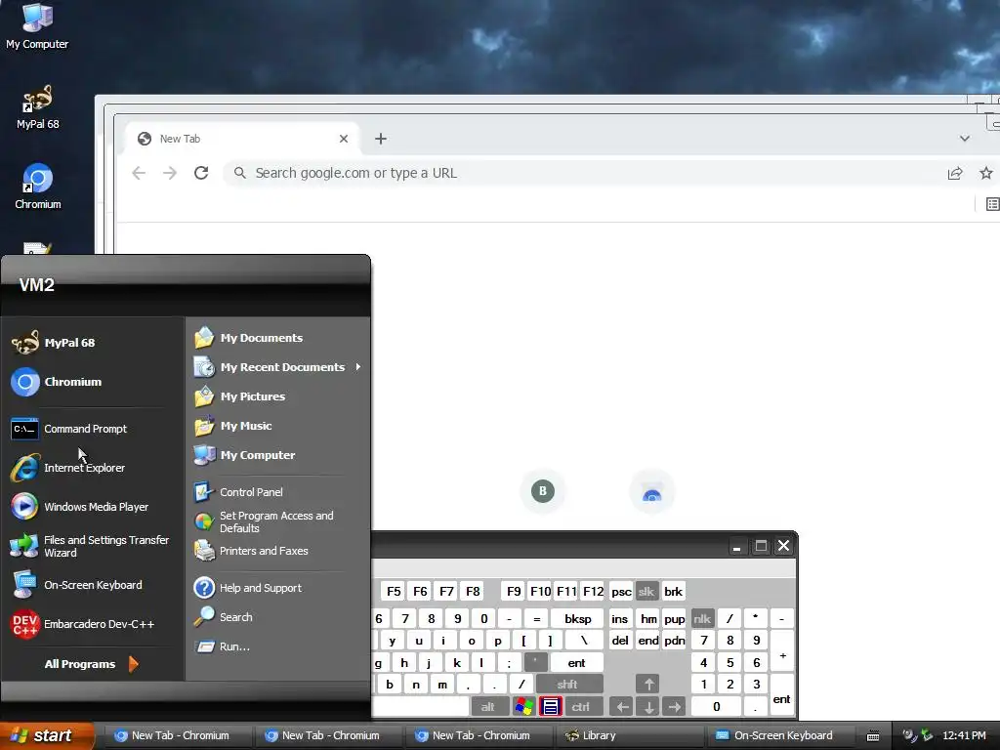
Task: Open My Documents folder
Action: coord(248,337)
